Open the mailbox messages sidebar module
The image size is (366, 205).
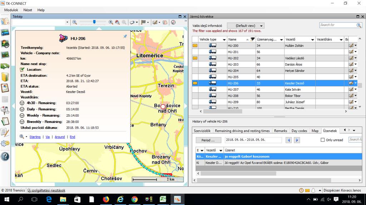point(5,110)
